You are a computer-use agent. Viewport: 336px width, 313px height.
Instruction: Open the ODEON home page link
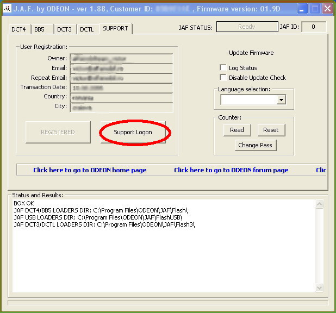pyautogui.click(x=90, y=170)
